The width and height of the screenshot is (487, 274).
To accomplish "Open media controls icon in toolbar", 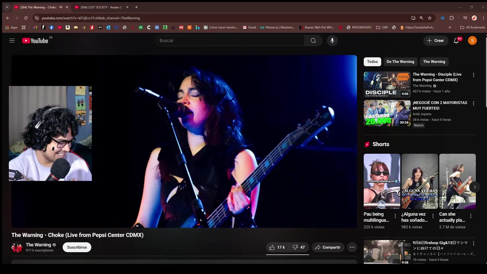I will click(465, 18).
